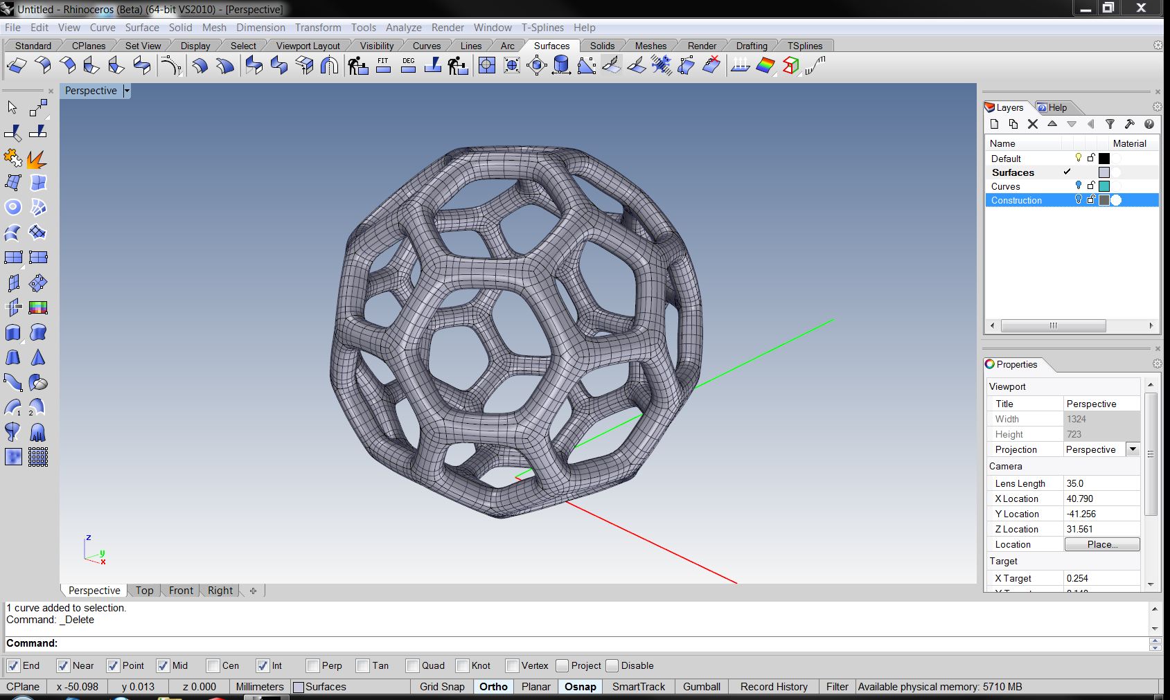Open the viewport display mode dropdown arrow
Image resolution: width=1170 pixels, height=700 pixels.
point(127,91)
